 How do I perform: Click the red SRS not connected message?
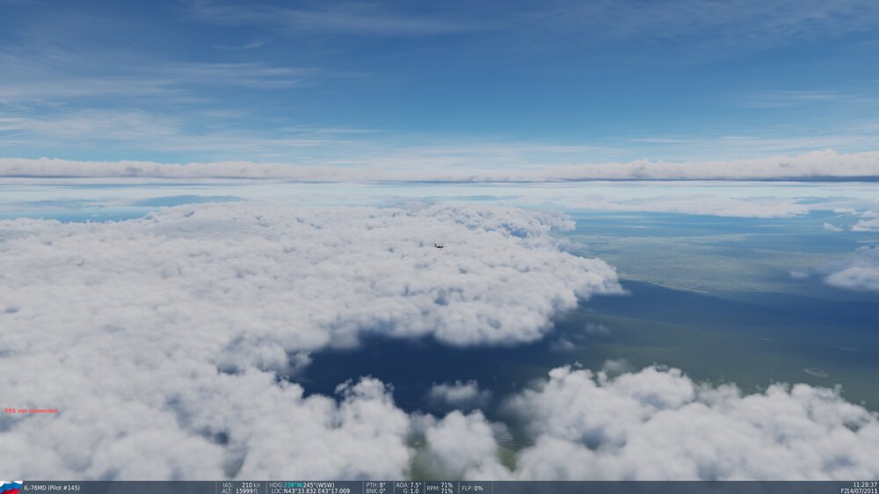[x=31, y=410]
